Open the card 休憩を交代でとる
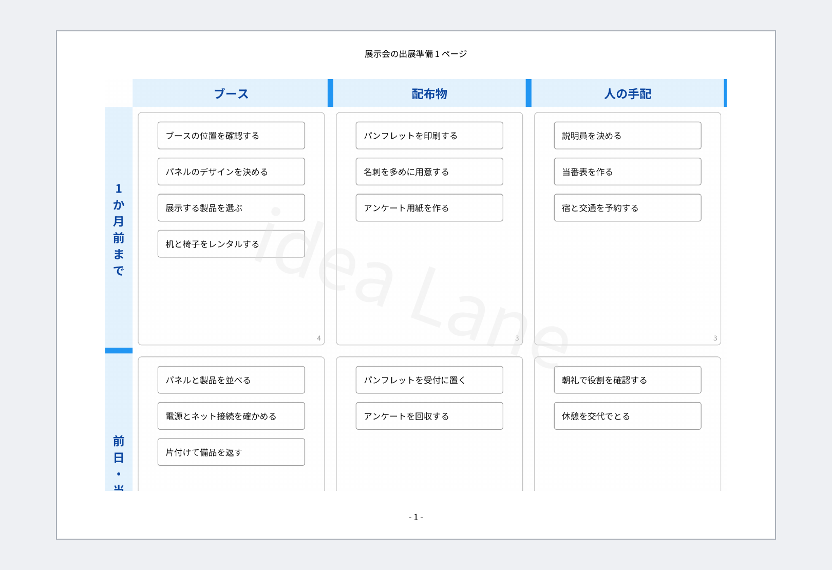 pyautogui.click(x=628, y=416)
